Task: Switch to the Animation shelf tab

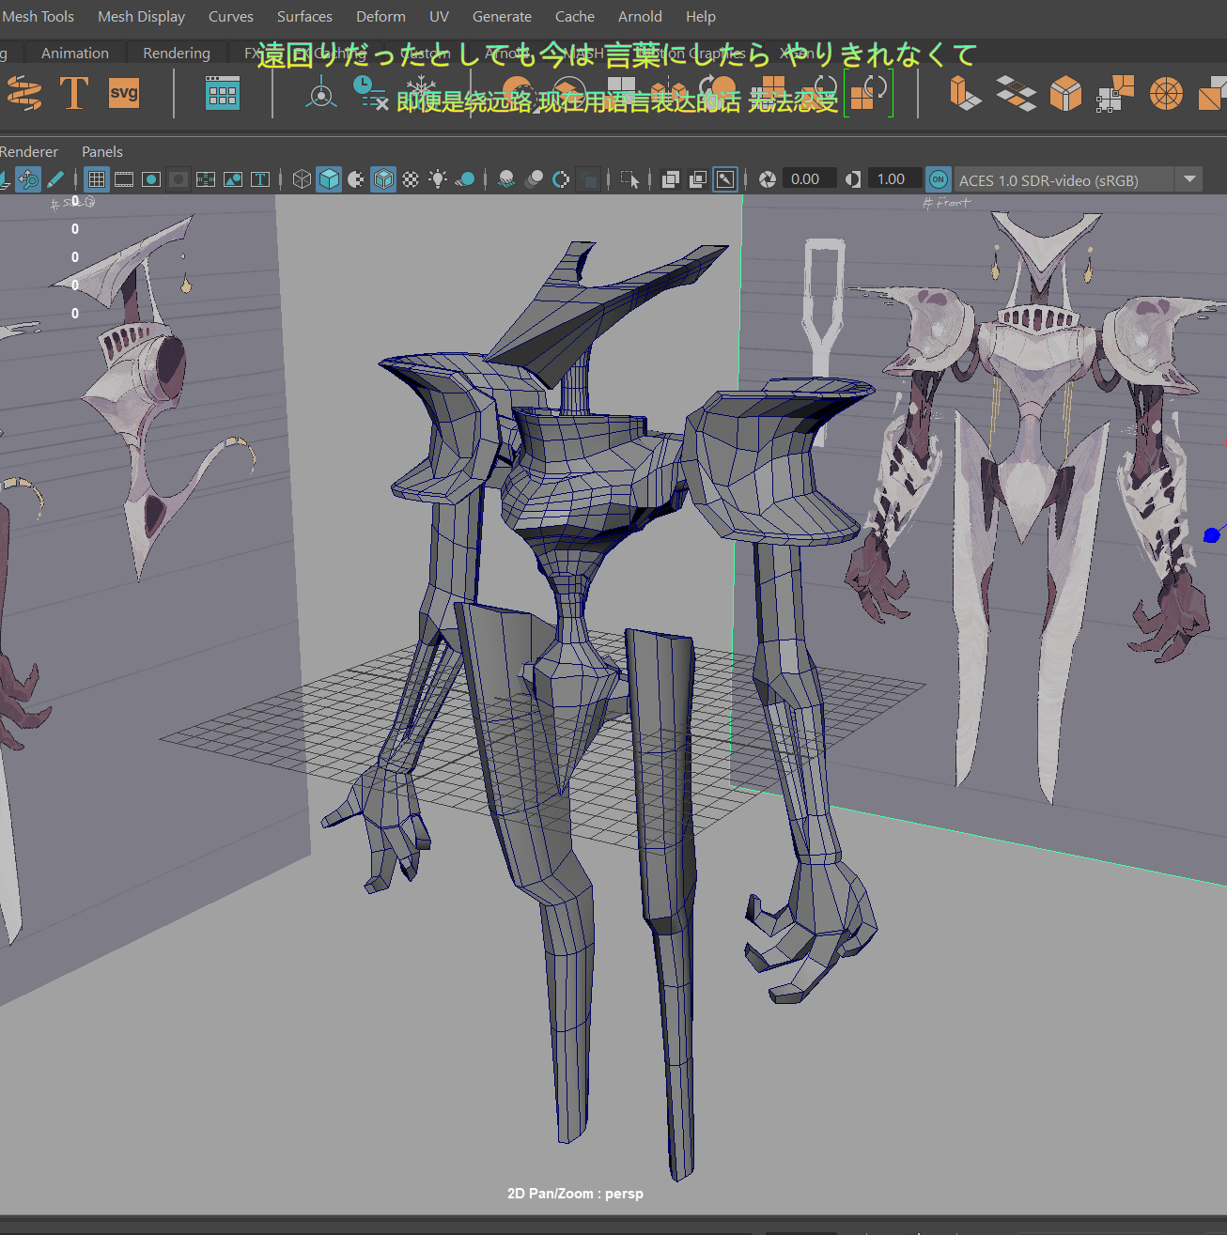Action: point(74,53)
